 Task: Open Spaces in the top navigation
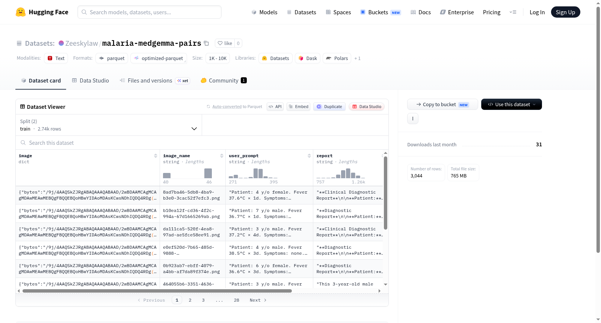tap(338, 12)
